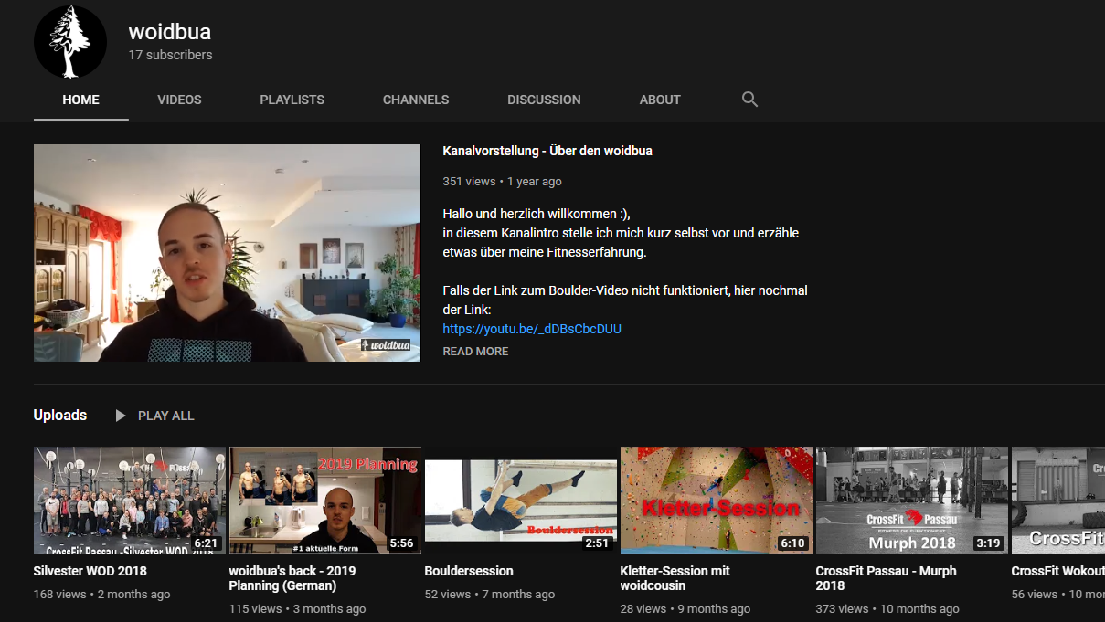The image size is (1105, 622).
Task: Open the DISCUSSION tab
Action: [544, 100]
